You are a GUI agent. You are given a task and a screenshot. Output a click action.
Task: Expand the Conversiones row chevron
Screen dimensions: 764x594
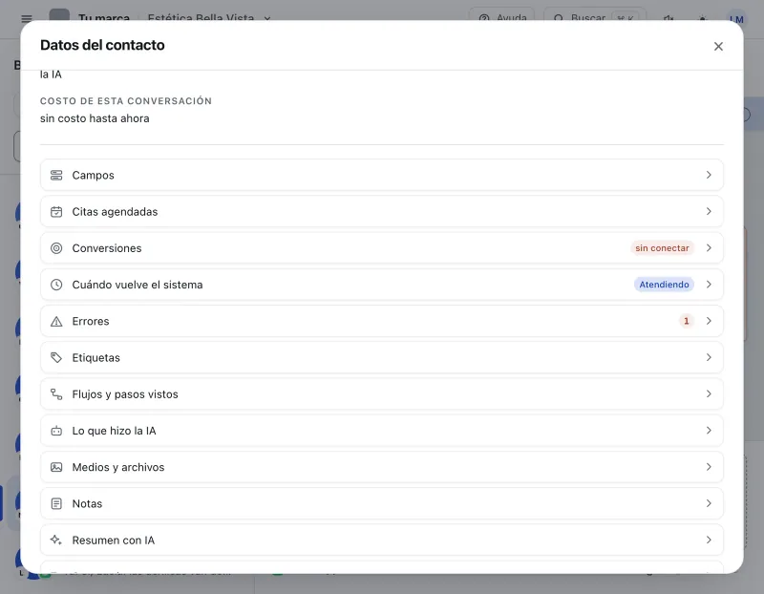coord(709,248)
